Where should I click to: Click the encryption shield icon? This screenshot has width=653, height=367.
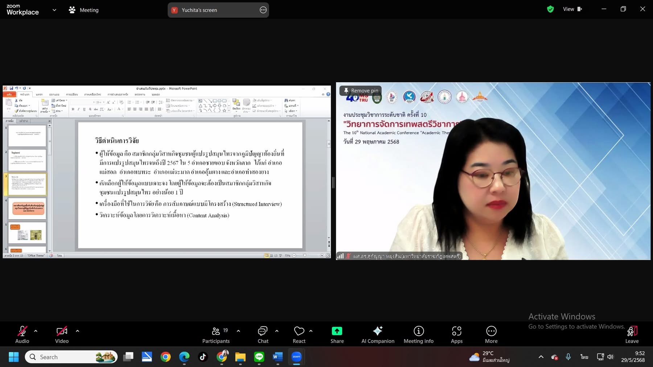click(x=550, y=9)
